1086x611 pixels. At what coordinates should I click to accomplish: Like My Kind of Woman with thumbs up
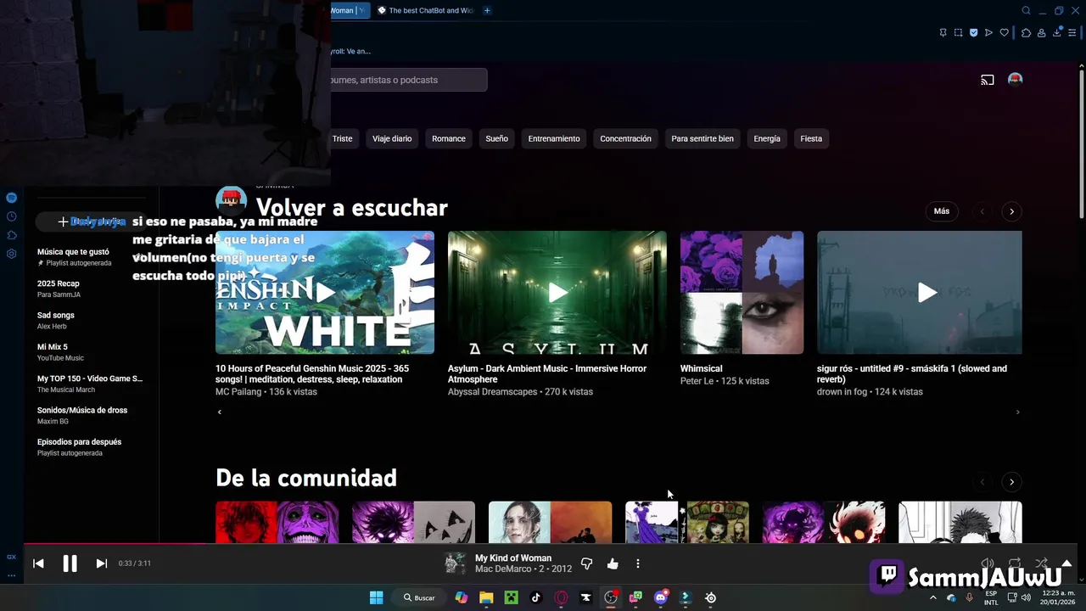613,563
